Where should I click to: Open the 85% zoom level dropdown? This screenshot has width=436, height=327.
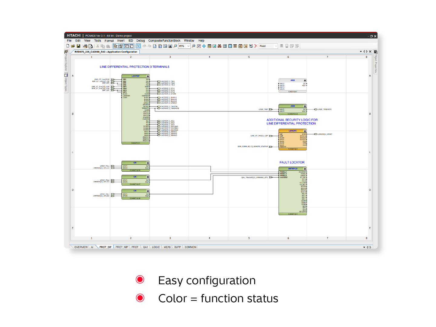point(189,46)
